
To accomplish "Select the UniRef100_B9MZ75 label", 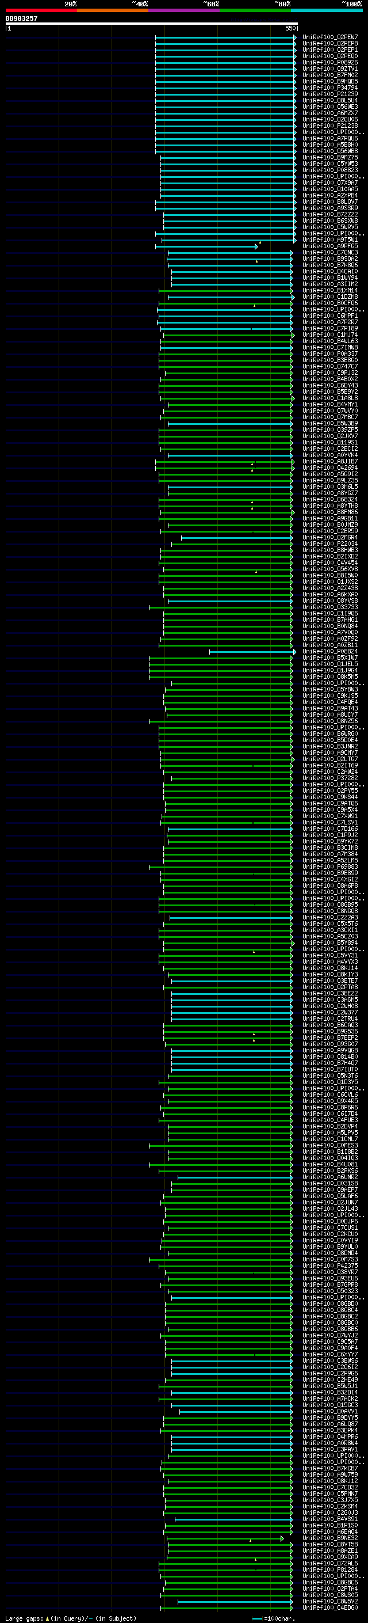I will tap(329, 158).
